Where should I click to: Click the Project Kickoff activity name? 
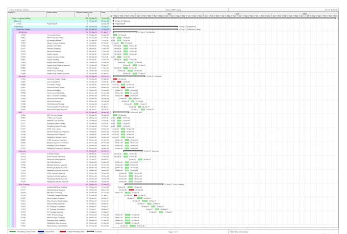point(52,24)
